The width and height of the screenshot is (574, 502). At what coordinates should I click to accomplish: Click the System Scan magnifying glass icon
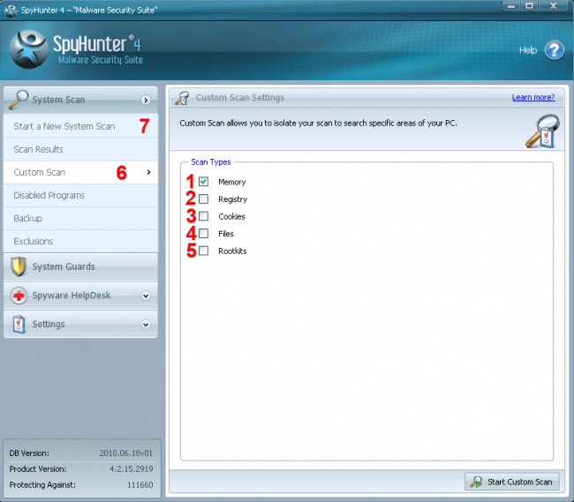19,100
